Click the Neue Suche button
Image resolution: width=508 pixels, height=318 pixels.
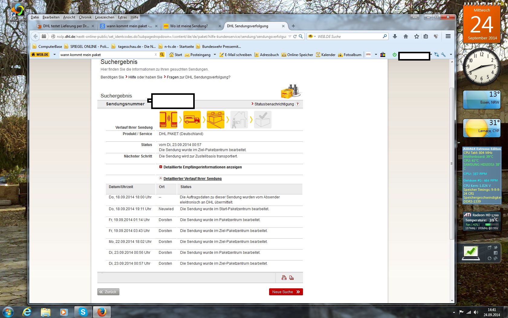(286, 292)
